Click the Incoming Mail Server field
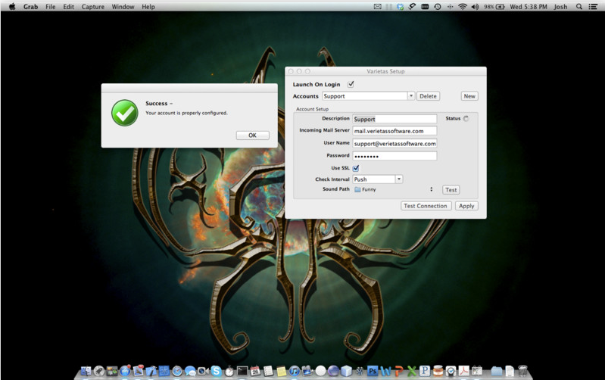Image resolution: width=605 pixels, height=380 pixels. tap(394, 131)
